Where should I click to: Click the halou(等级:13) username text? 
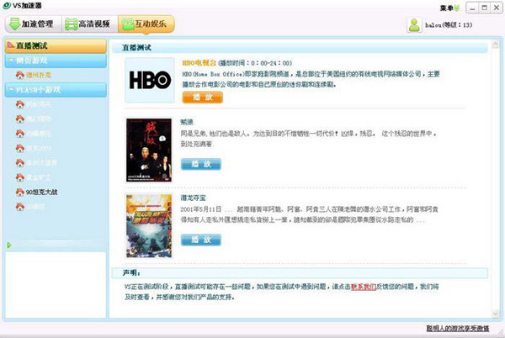click(449, 25)
